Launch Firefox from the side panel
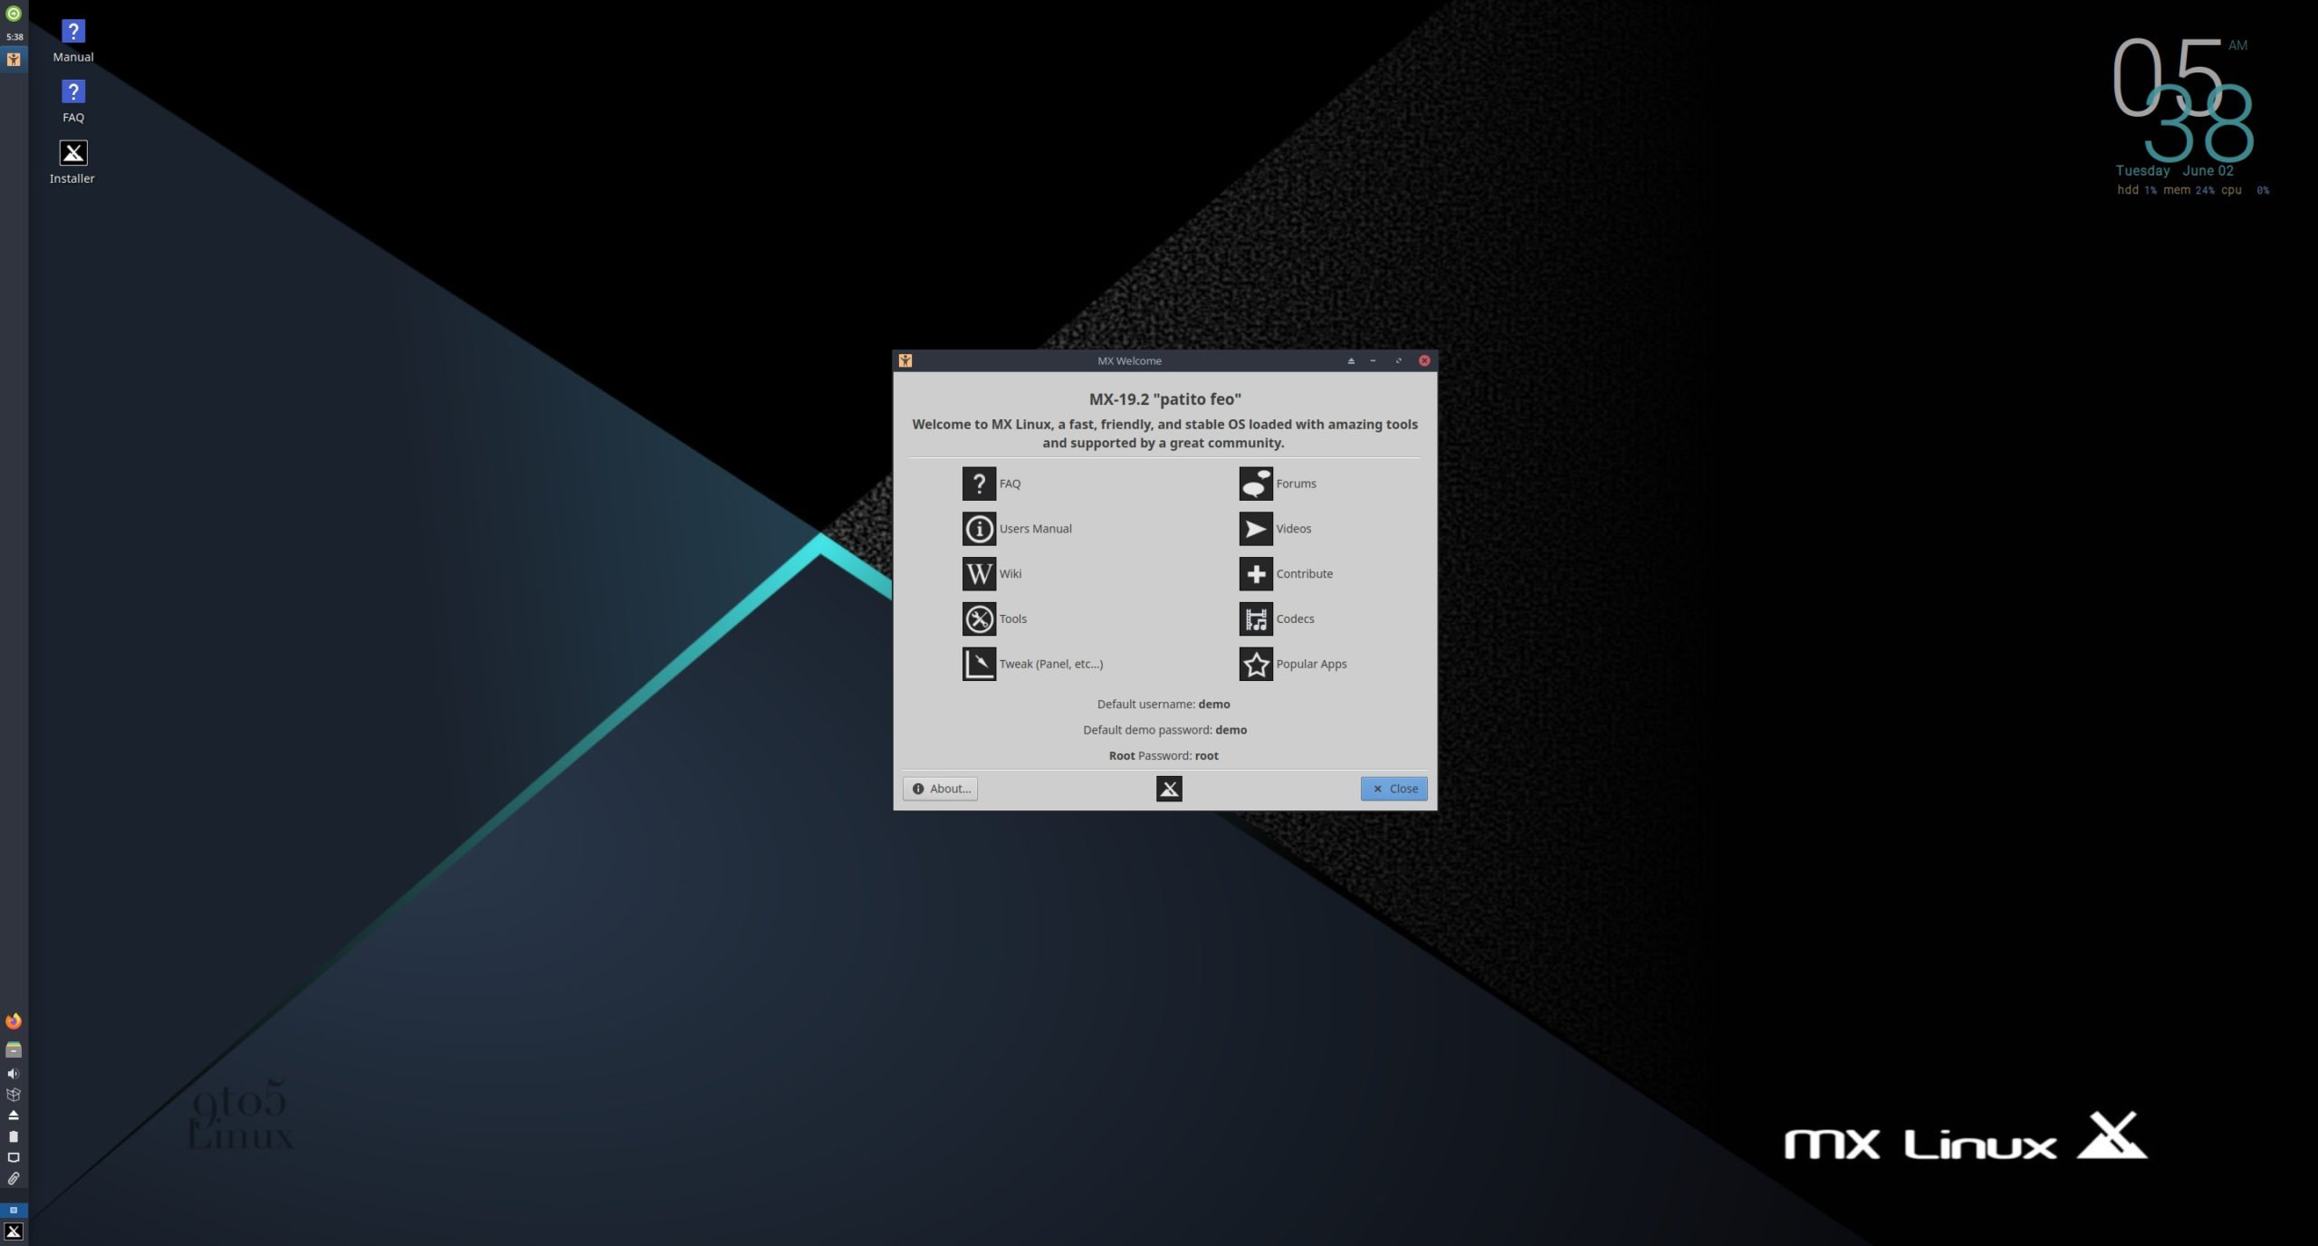This screenshot has width=2318, height=1246. pos(14,1021)
